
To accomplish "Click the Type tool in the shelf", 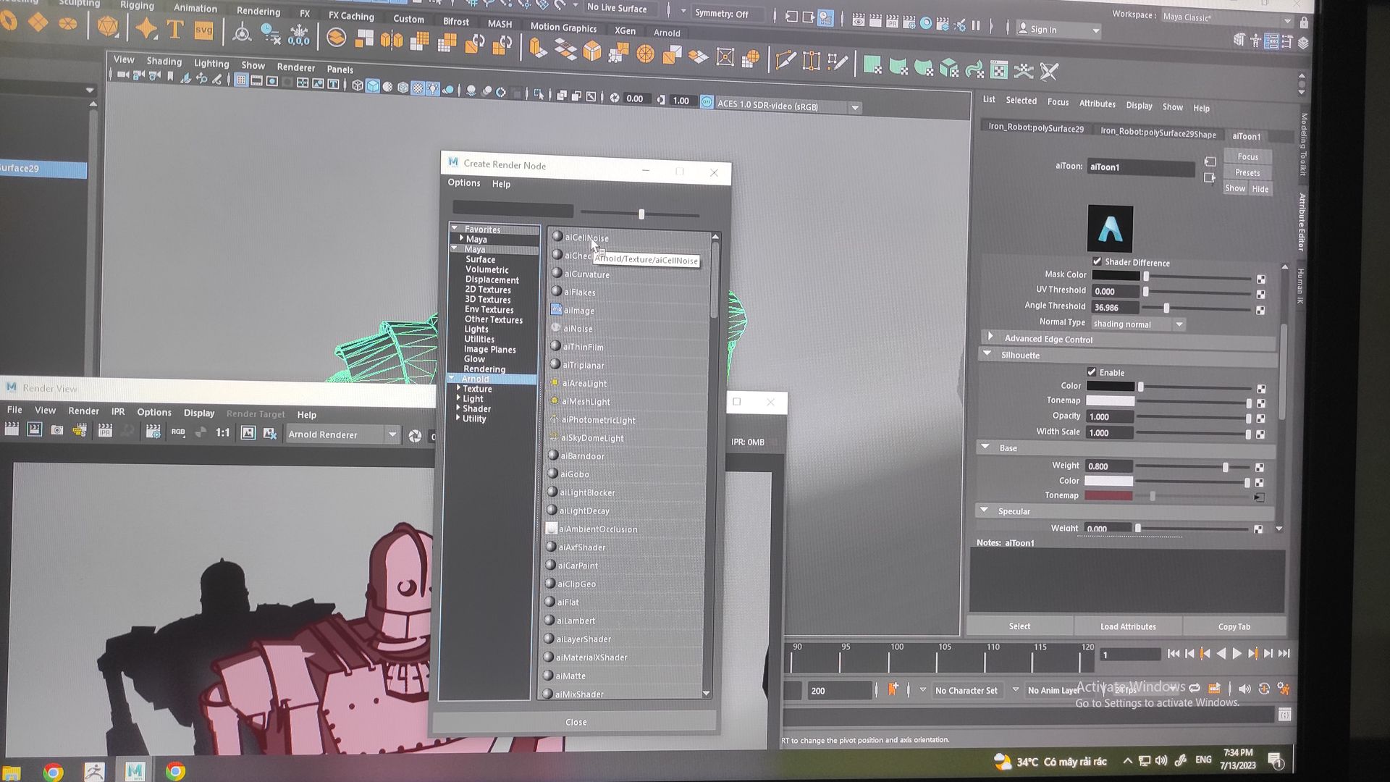I will pos(174,30).
